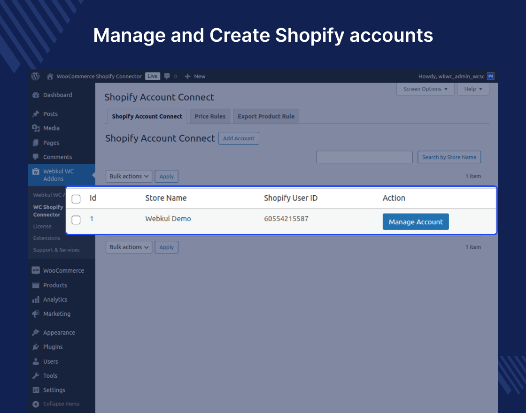The height and width of the screenshot is (413, 526).
Task: Click the Add Account button
Action: (239, 138)
